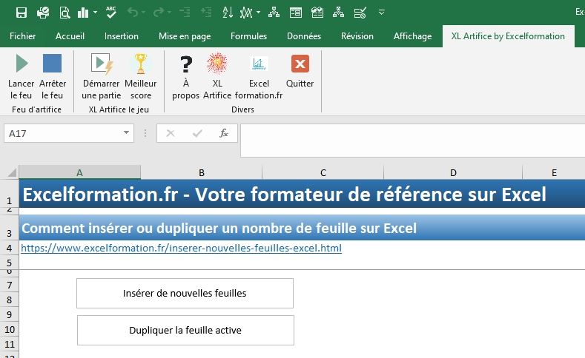
Task: Click Insérer de nouvelles feuilles button
Action: 185,293
